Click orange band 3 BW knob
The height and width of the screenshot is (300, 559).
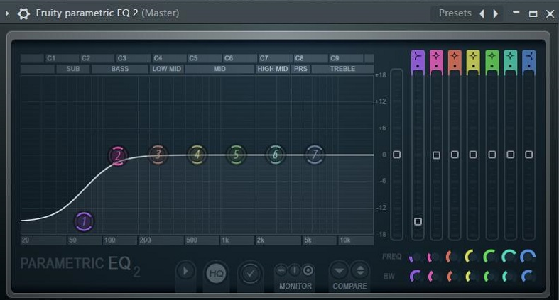click(452, 277)
